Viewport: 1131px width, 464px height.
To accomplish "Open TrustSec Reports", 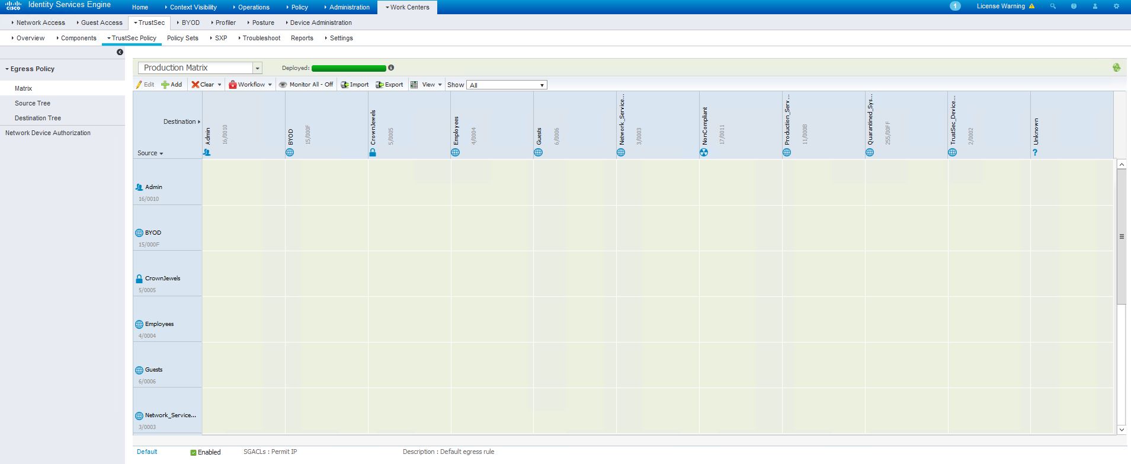I will (x=302, y=38).
